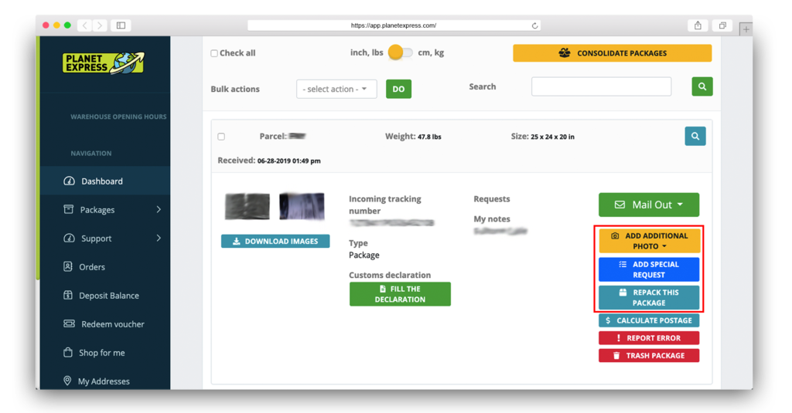The height and width of the screenshot is (413, 792).
Task: Click the My Addresses pin icon
Action: point(67,381)
